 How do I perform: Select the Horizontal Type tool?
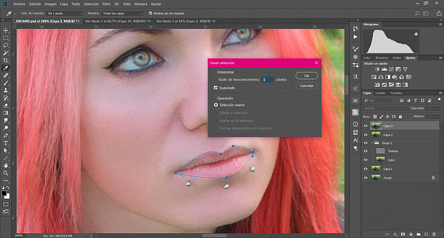pyautogui.click(x=5, y=143)
